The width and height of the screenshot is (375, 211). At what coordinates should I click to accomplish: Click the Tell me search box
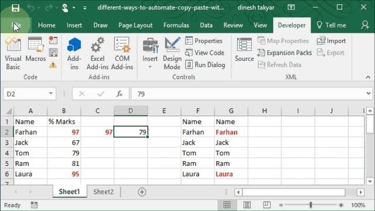coord(331,25)
